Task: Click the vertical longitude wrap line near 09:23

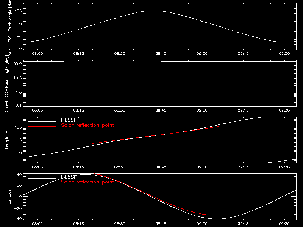Action: 265,140
